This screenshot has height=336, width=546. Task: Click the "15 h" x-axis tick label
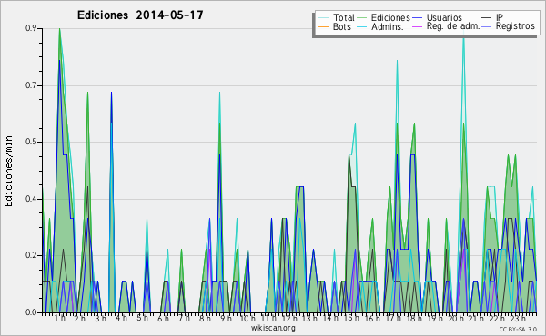351,318
